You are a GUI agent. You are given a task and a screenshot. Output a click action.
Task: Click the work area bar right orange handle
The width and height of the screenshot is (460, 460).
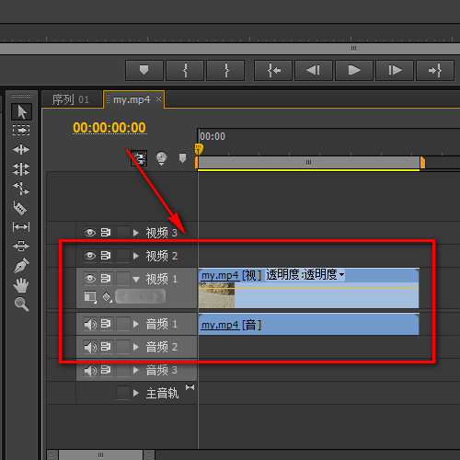point(422,163)
